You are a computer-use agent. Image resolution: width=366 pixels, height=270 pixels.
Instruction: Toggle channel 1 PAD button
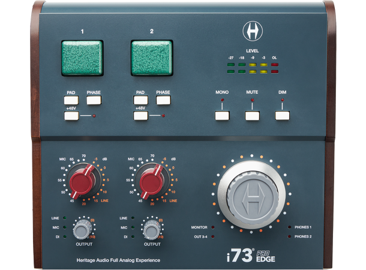71,100
